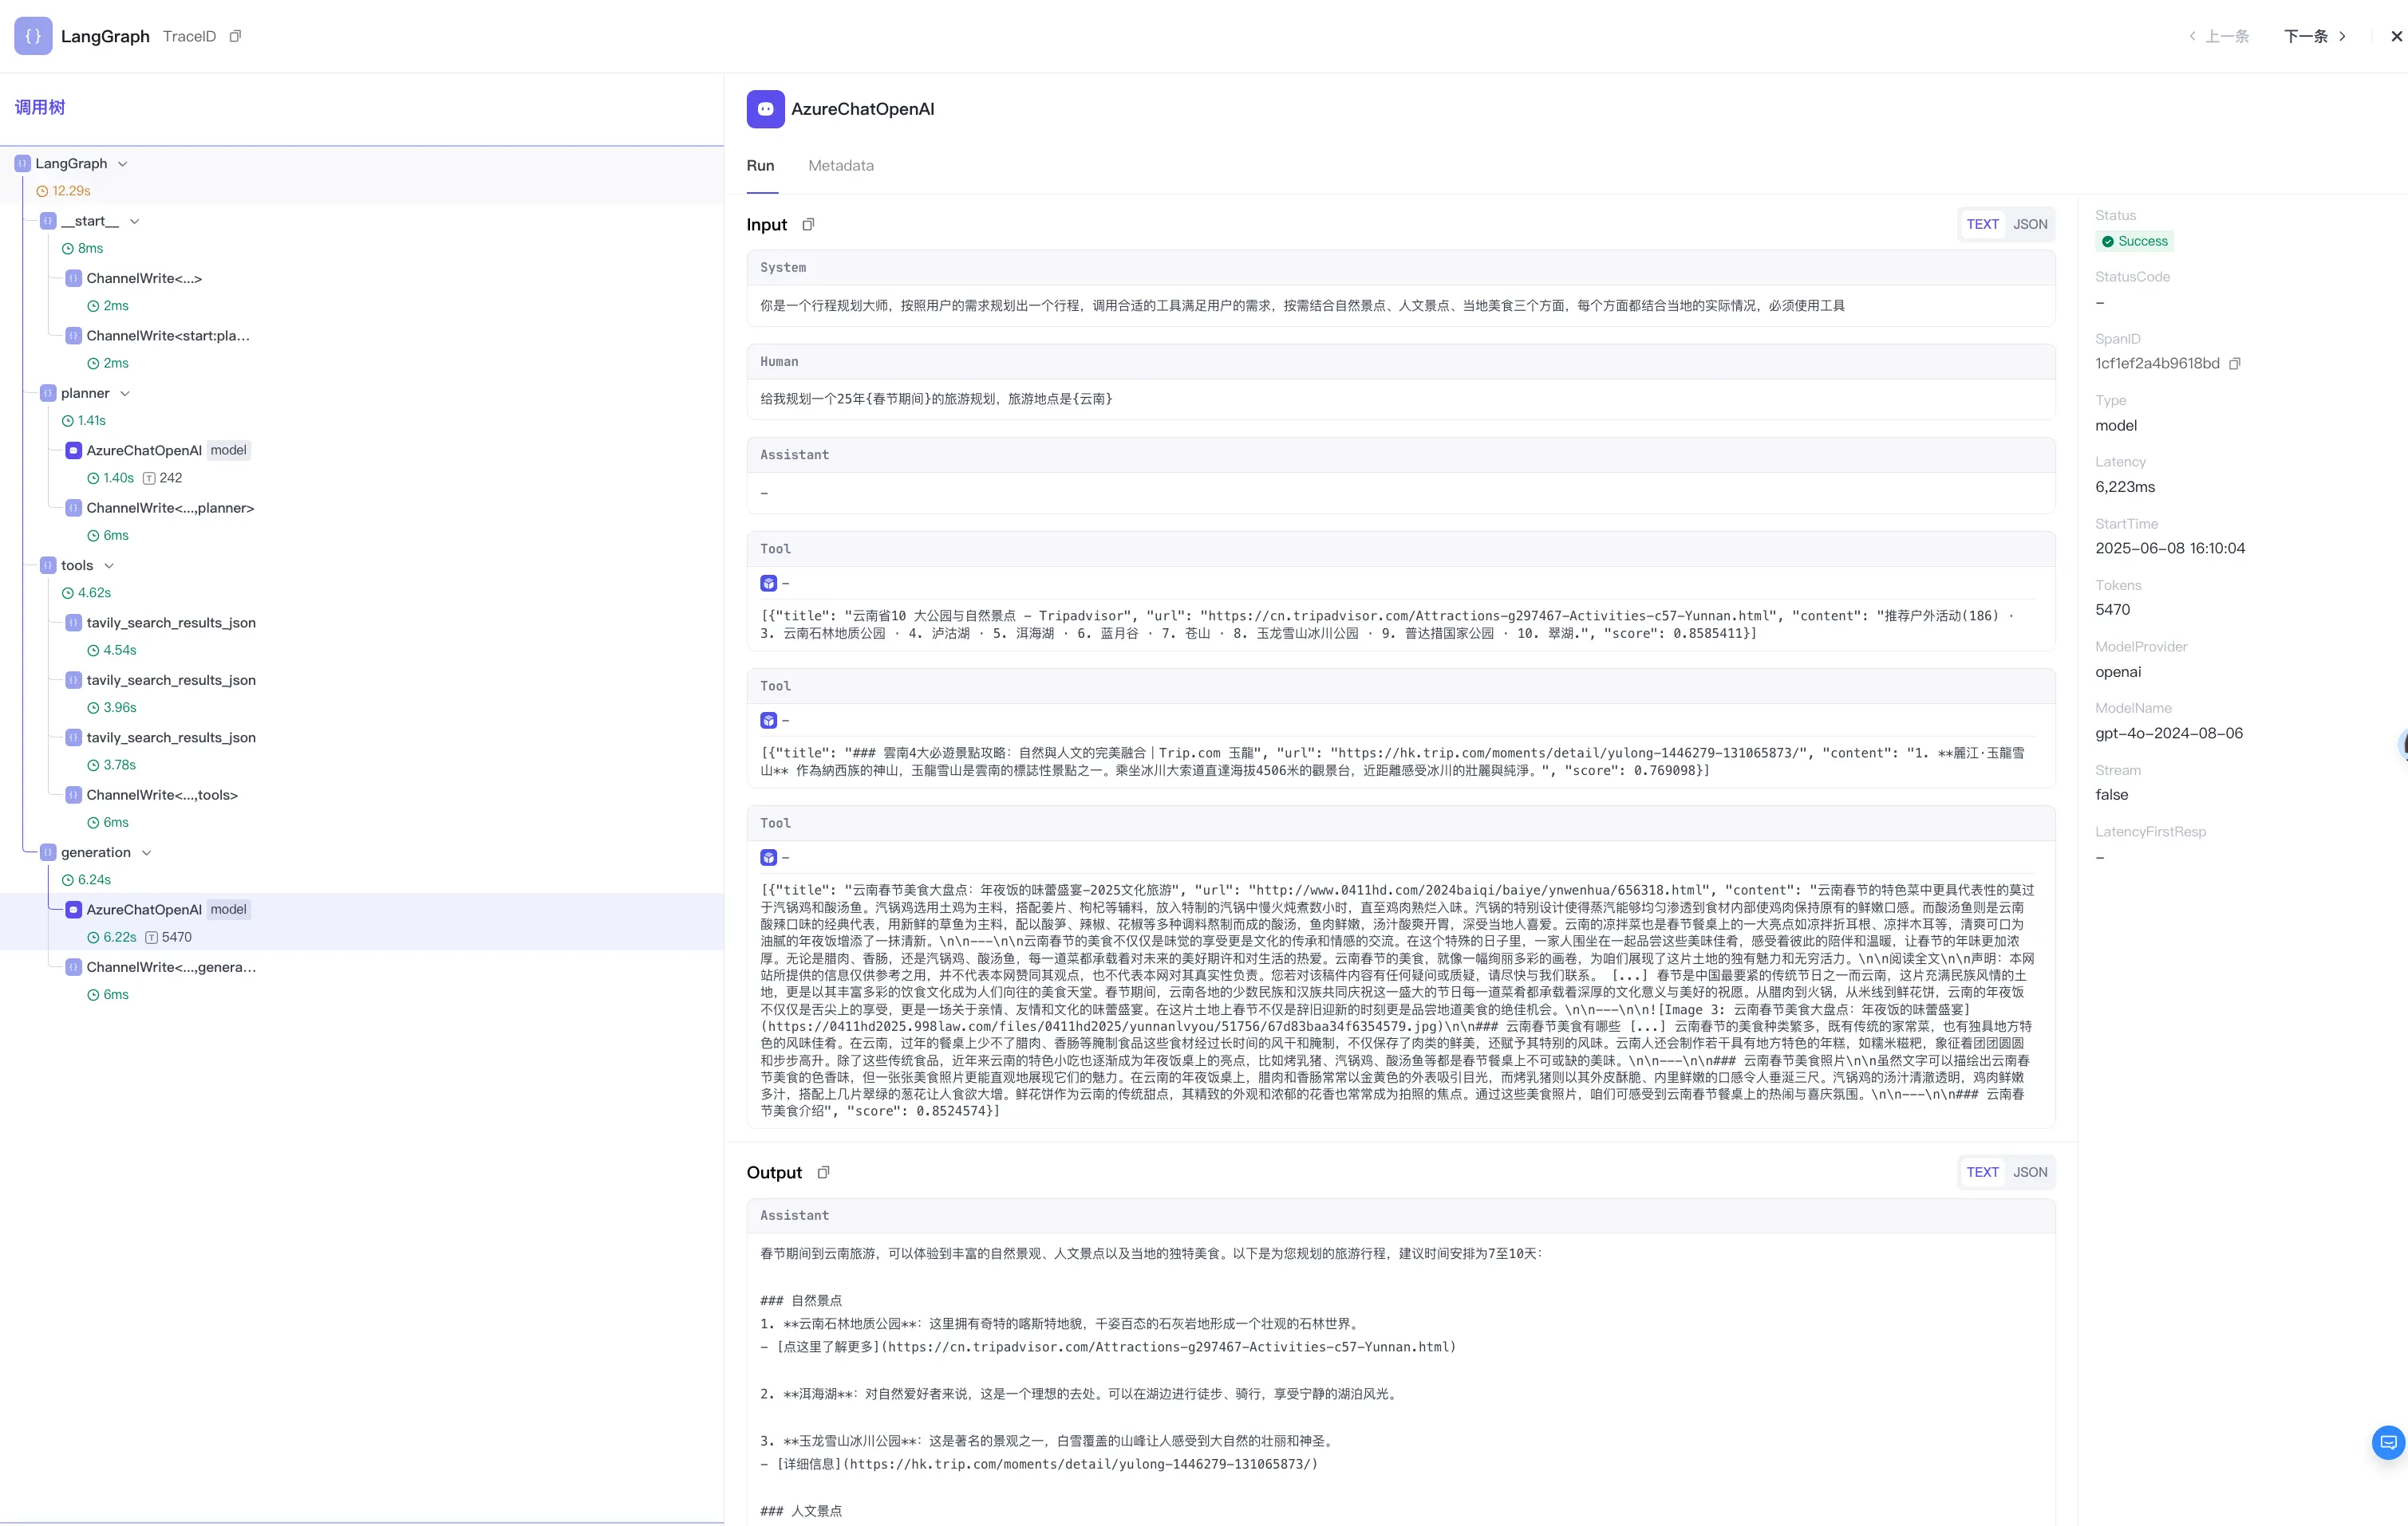Click the first Tool message icon

pos(768,584)
